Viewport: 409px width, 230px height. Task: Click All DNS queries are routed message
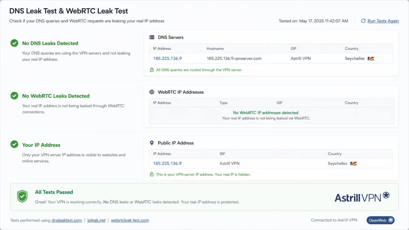click(199, 70)
